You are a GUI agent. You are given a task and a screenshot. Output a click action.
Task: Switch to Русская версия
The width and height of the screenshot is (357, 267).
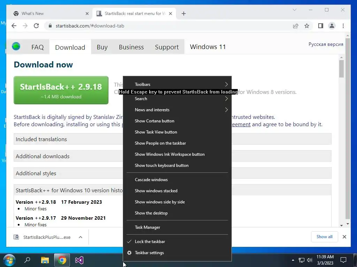click(x=326, y=44)
